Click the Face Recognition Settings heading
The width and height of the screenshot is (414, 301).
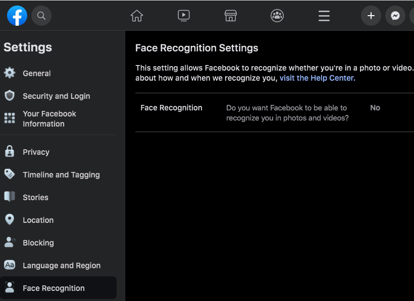197,48
